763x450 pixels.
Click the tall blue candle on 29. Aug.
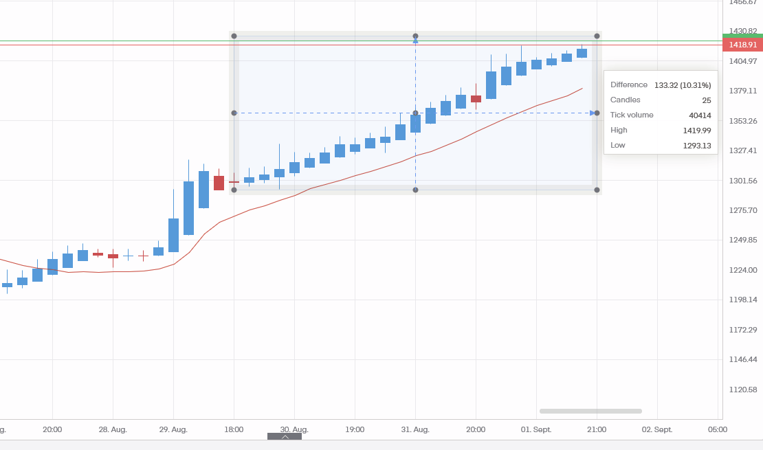188,207
